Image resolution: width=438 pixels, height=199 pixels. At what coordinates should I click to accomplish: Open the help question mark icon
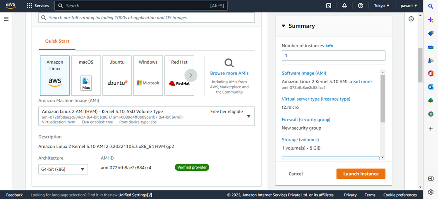[360, 6]
